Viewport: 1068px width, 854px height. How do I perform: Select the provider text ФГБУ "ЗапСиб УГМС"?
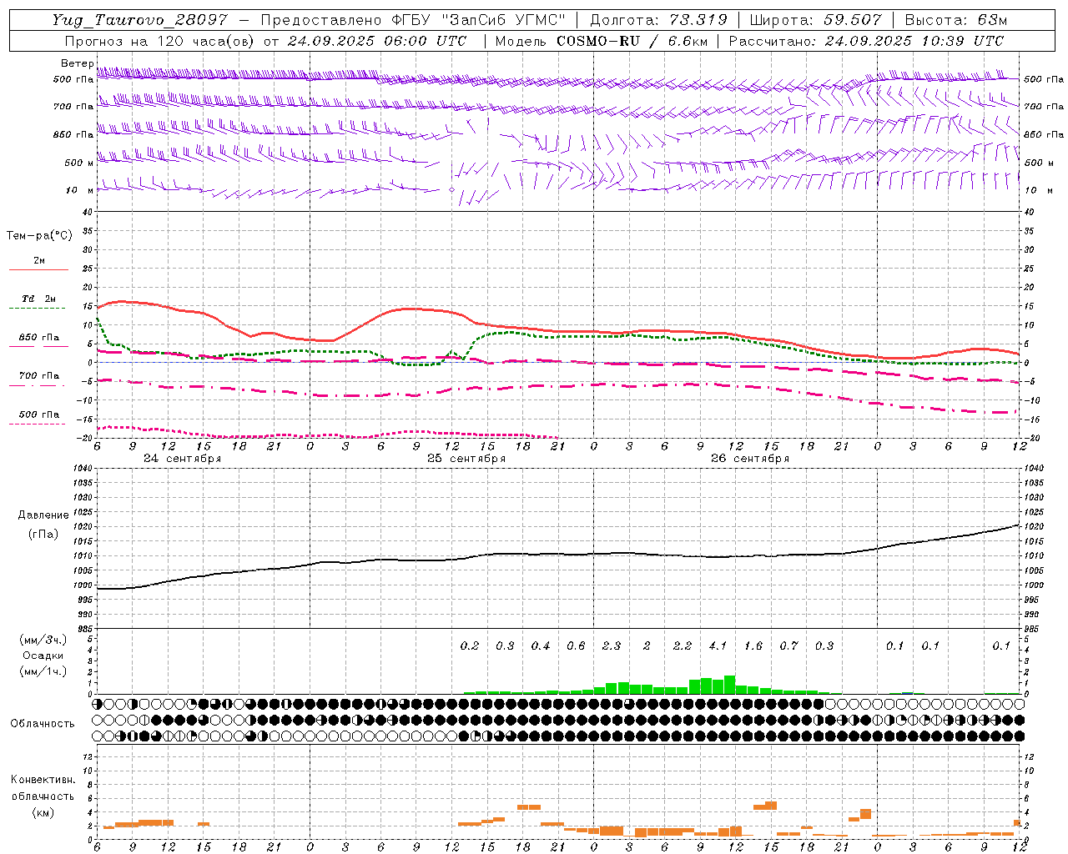click(x=479, y=20)
